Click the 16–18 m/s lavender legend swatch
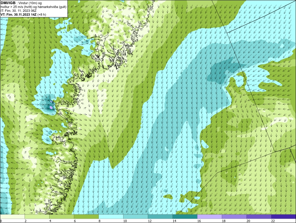296x223 pixels. (x=210, y=216)
